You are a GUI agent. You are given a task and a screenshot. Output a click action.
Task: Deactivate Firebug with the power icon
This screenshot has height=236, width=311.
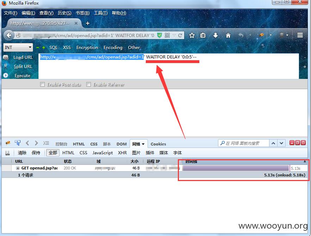[303, 143]
